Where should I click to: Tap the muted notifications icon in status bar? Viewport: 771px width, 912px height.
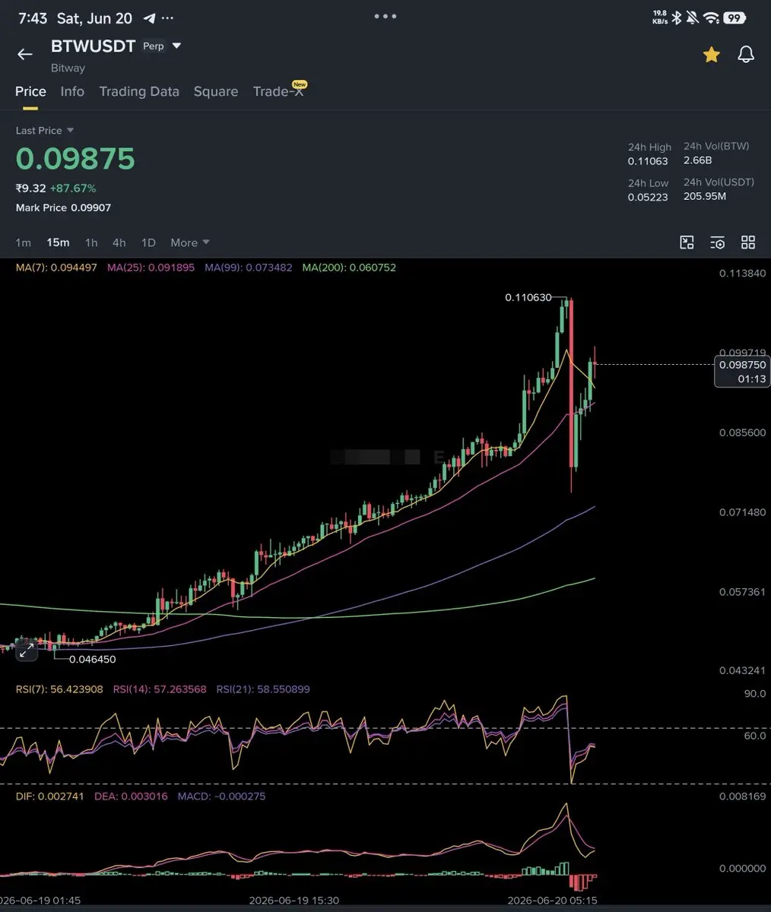click(693, 17)
